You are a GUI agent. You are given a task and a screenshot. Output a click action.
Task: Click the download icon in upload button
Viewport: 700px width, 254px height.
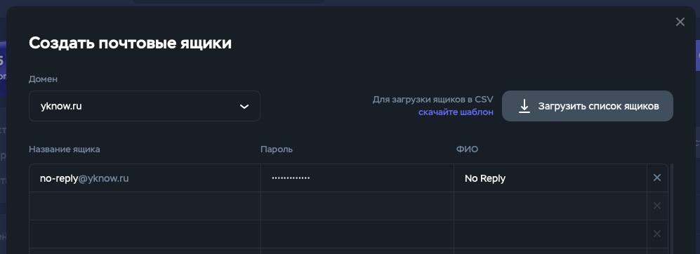(x=524, y=106)
